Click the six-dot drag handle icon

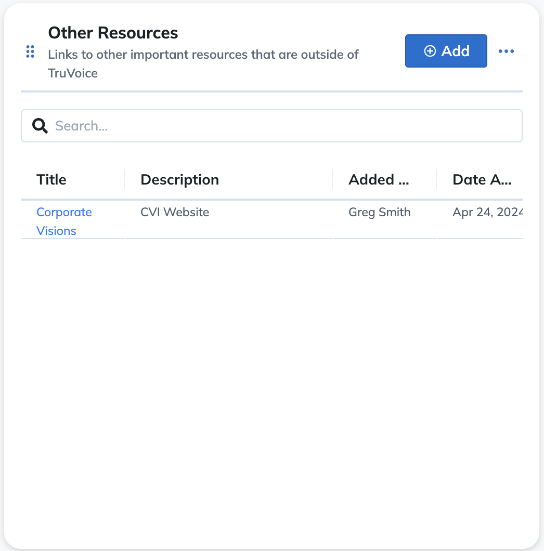pos(30,51)
